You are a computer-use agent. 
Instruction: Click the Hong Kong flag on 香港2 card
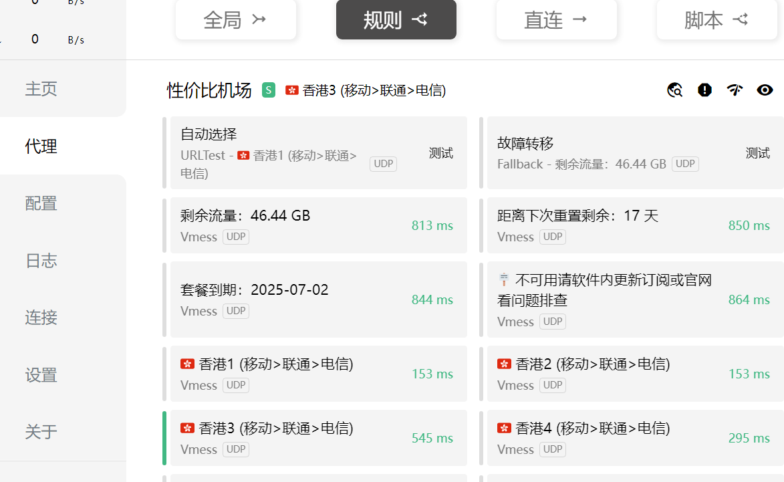(x=504, y=364)
